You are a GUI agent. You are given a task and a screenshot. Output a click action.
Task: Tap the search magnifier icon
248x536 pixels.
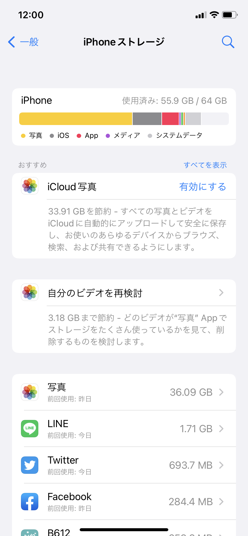point(228,42)
